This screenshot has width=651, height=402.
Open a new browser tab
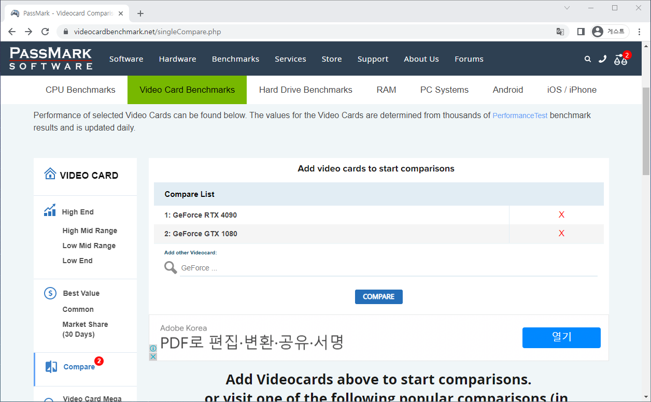pyautogui.click(x=140, y=13)
